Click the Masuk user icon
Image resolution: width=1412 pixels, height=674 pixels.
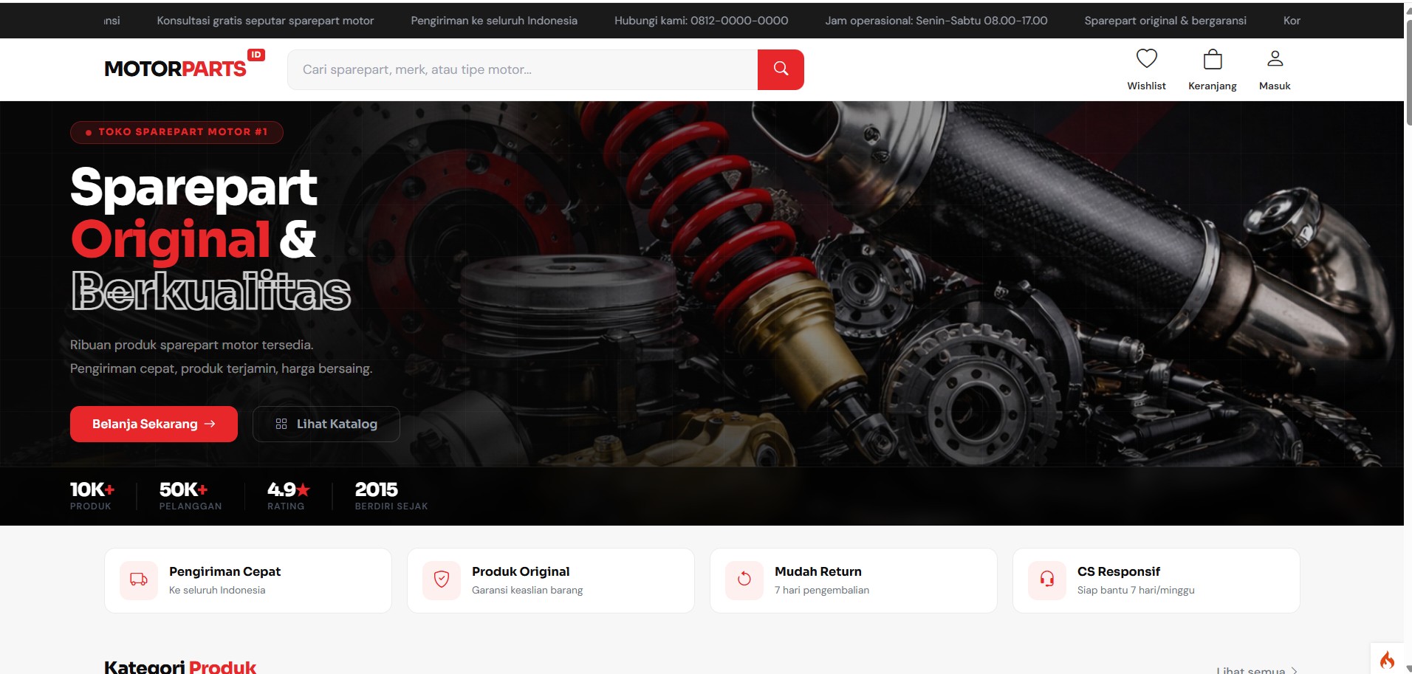point(1275,58)
